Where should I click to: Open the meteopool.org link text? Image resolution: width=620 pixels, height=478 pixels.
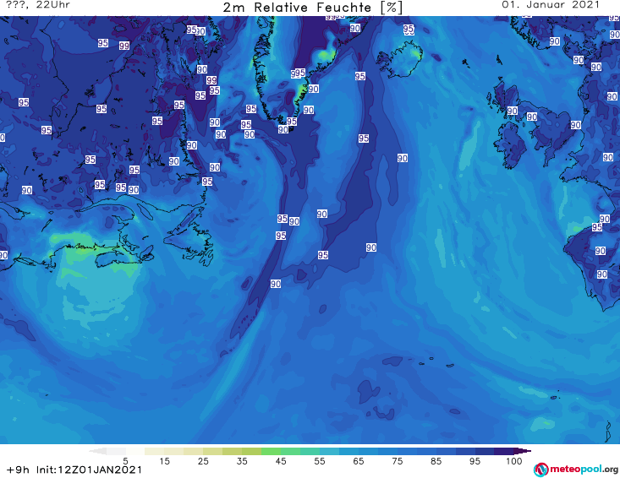584,469
